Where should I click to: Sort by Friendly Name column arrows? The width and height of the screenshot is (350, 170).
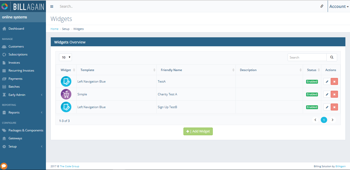click(x=234, y=70)
